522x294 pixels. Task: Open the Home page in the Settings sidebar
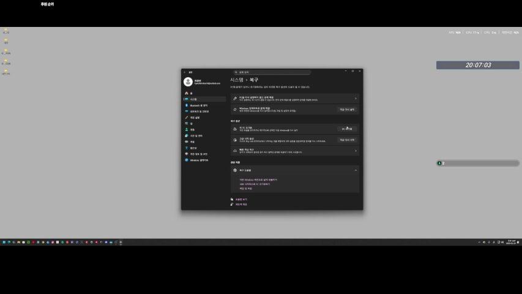pos(204,93)
